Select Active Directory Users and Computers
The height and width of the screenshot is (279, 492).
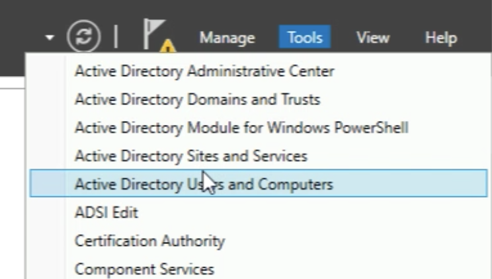(204, 184)
